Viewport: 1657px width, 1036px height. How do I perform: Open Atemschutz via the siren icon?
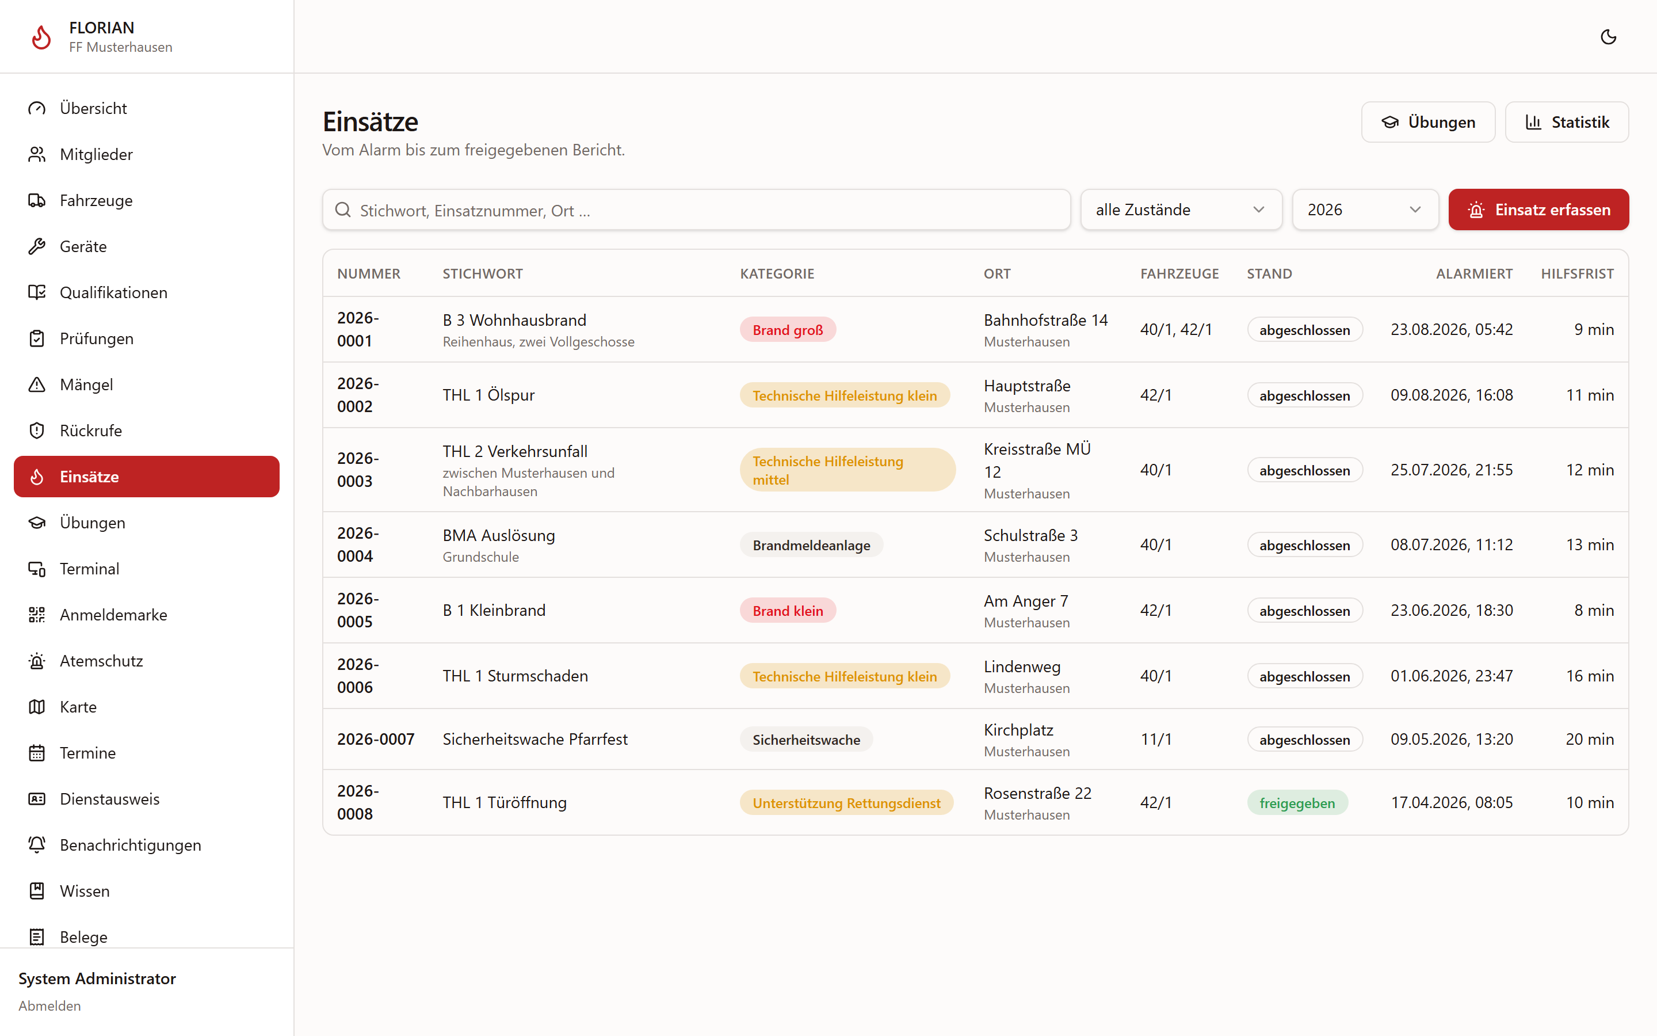coord(37,661)
